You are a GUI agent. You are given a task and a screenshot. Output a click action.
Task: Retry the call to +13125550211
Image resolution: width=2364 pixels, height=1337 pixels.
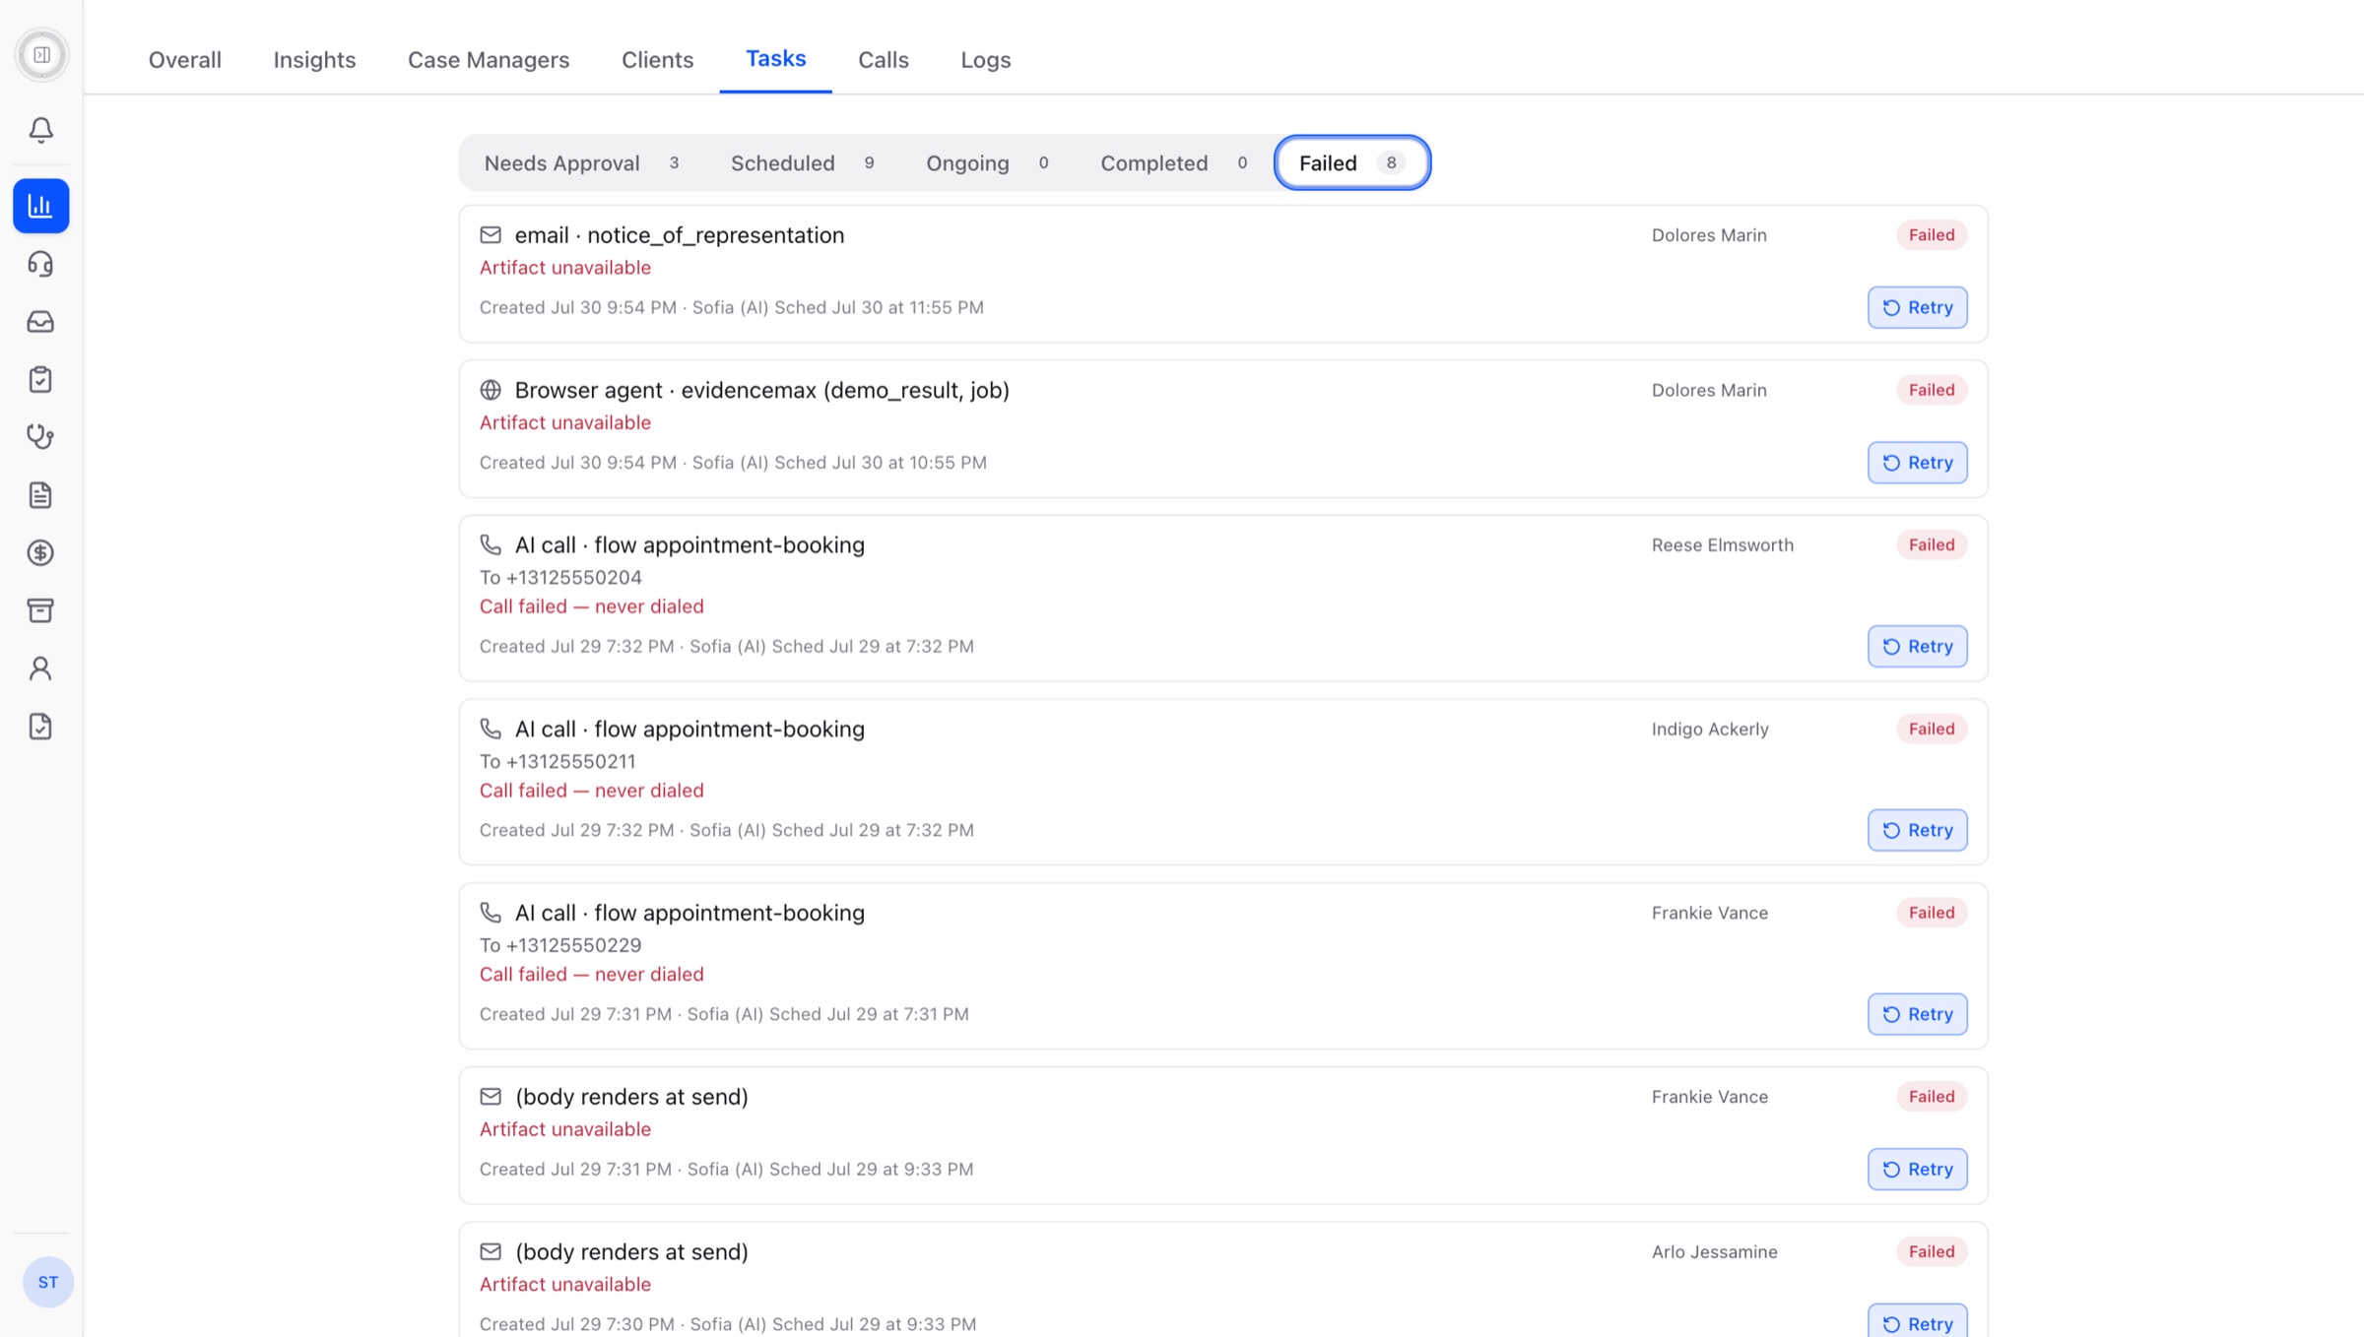(x=1917, y=831)
